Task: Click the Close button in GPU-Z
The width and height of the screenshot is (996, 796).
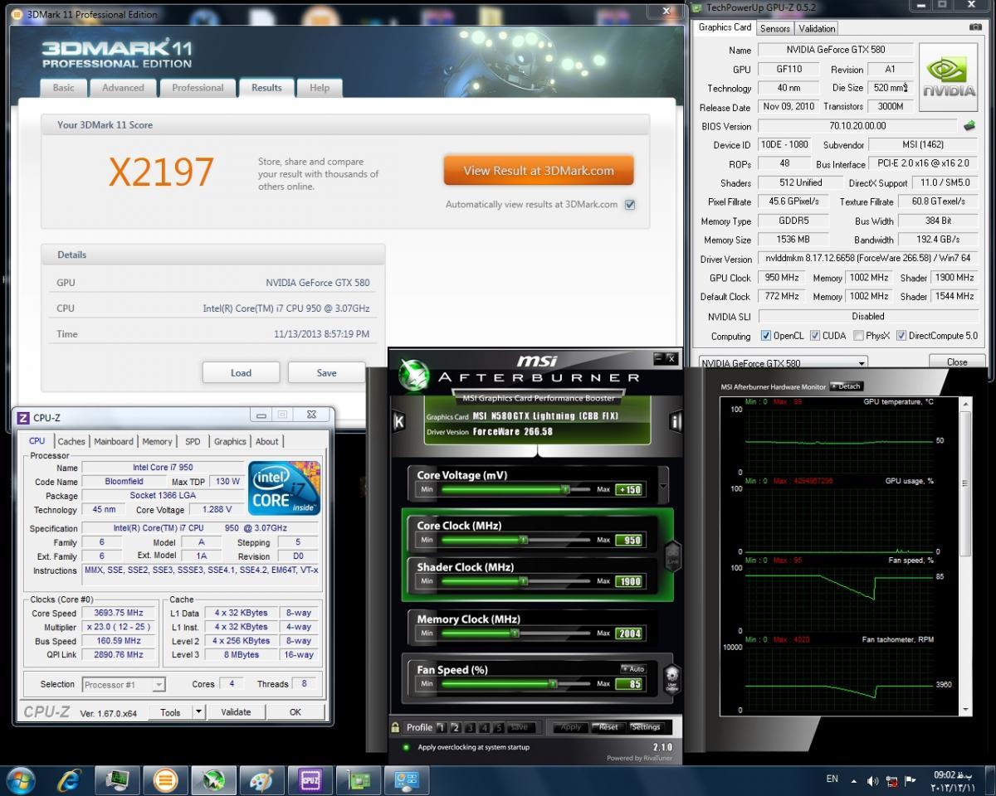Action: [957, 362]
